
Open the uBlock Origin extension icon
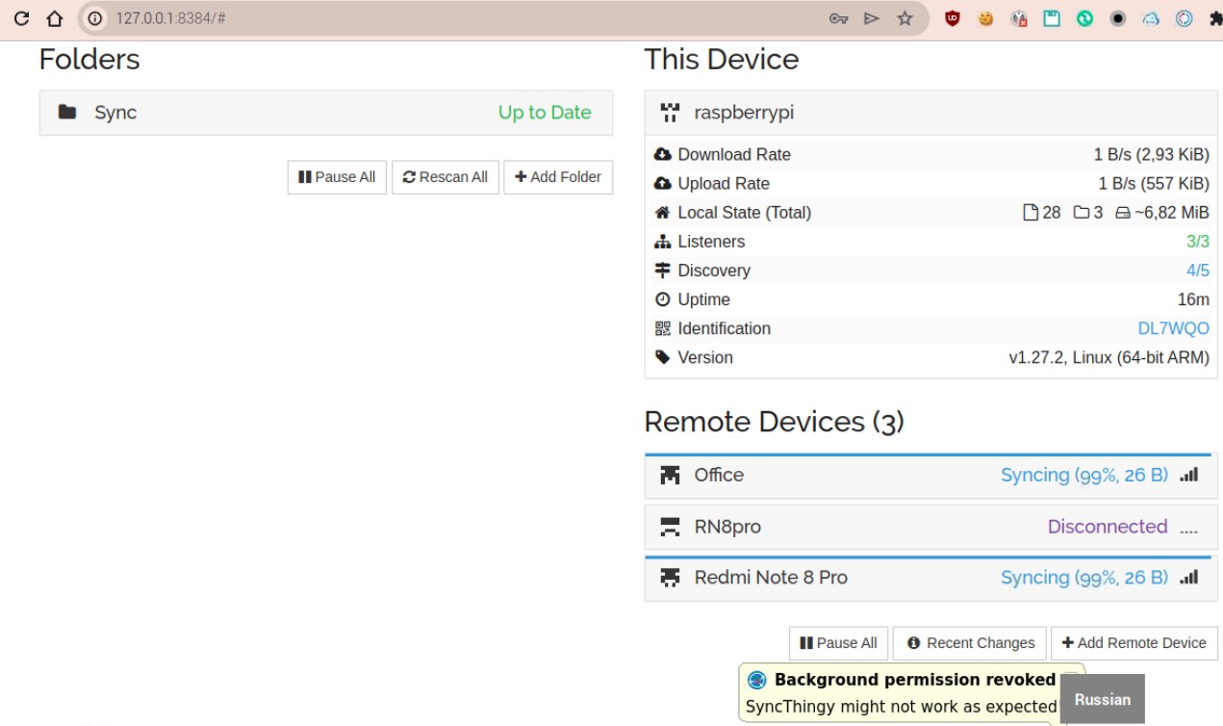point(951,16)
